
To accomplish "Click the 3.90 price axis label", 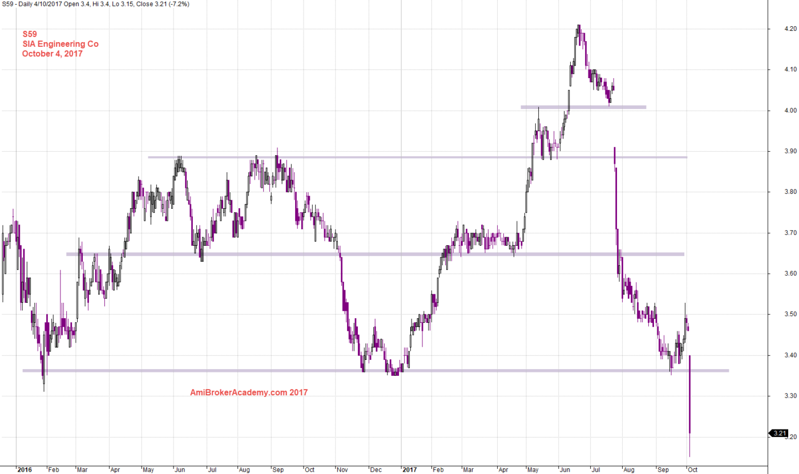I will coord(789,151).
